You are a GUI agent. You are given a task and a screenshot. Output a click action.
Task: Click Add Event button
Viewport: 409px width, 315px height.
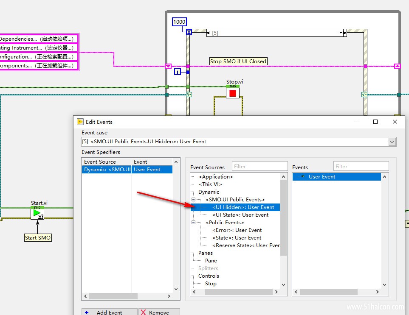[x=110, y=312]
